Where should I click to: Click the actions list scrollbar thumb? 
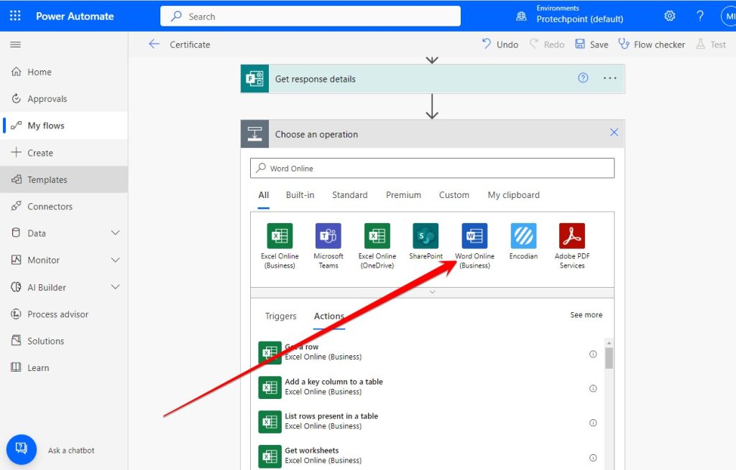click(609, 359)
